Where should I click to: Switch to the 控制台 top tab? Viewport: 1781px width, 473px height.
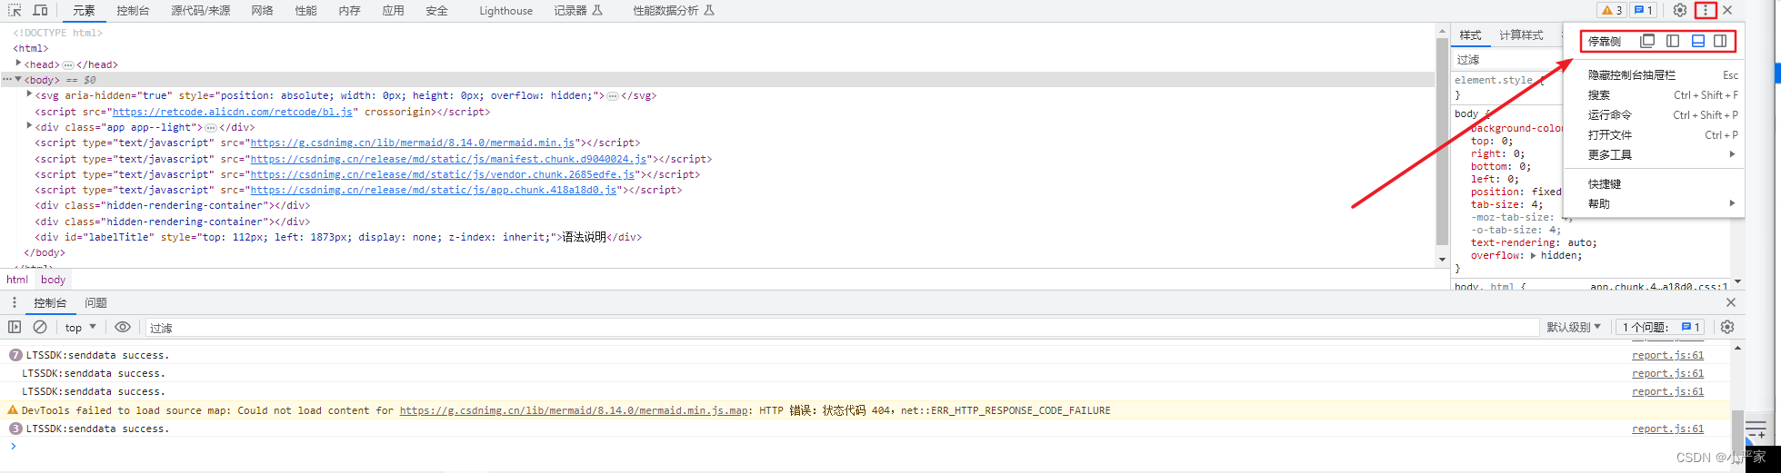(133, 11)
